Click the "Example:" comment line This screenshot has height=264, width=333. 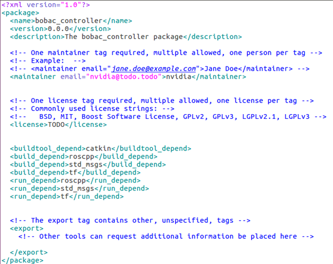pos(48,61)
